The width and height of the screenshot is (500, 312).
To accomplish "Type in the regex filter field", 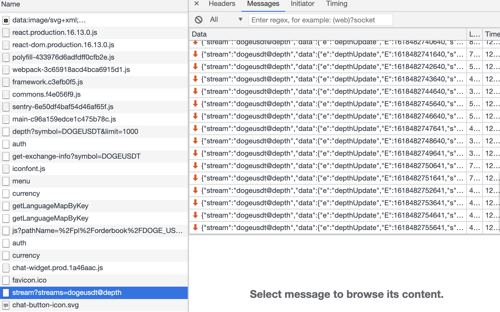I will [x=321, y=20].
